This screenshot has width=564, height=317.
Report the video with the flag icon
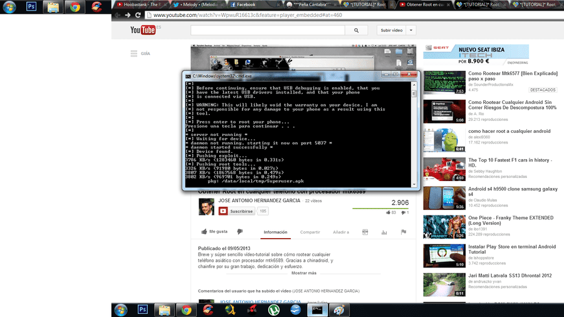pos(404,232)
